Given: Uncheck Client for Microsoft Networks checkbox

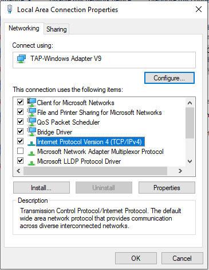Looking at the screenshot, I should 20,102.
